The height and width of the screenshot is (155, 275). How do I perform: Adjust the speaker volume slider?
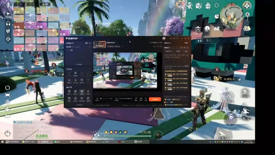point(124,99)
